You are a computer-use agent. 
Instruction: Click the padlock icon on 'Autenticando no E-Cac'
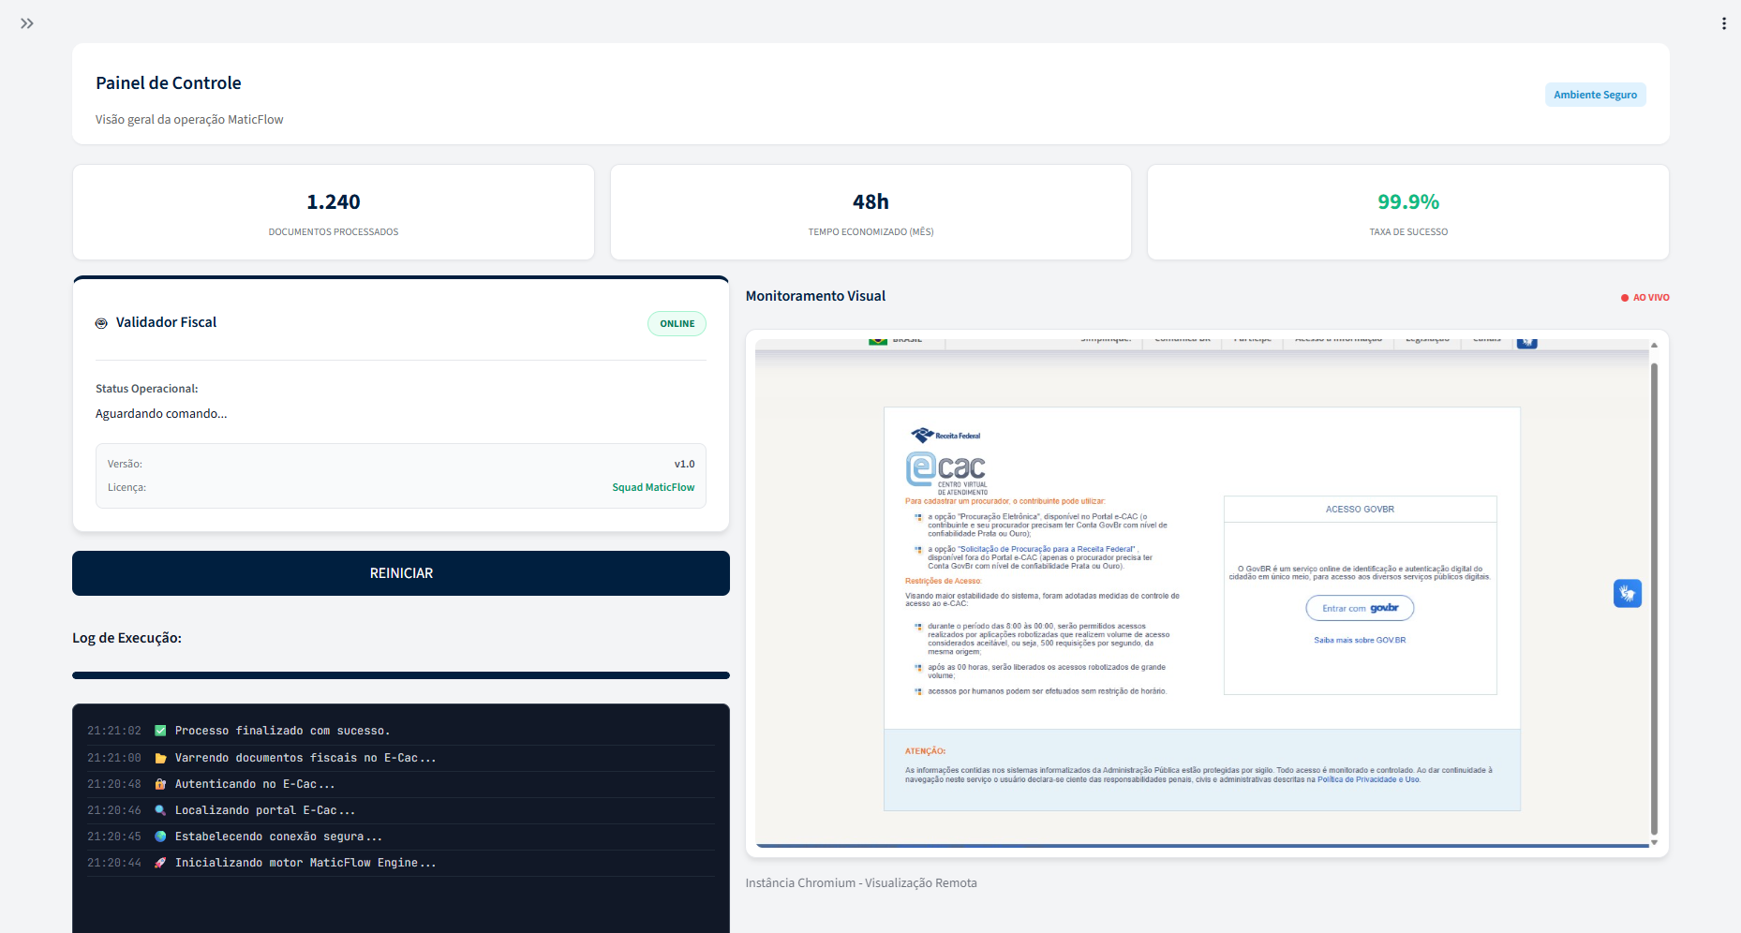tap(160, 783)
